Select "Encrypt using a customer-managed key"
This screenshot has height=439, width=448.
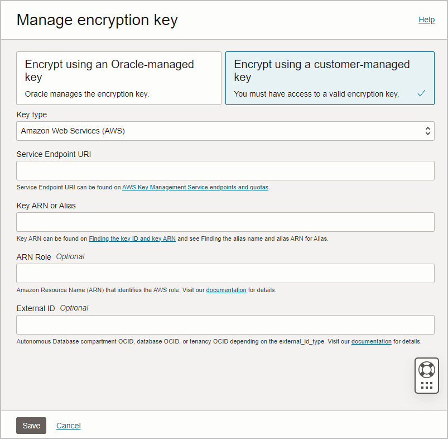(329, 78)
